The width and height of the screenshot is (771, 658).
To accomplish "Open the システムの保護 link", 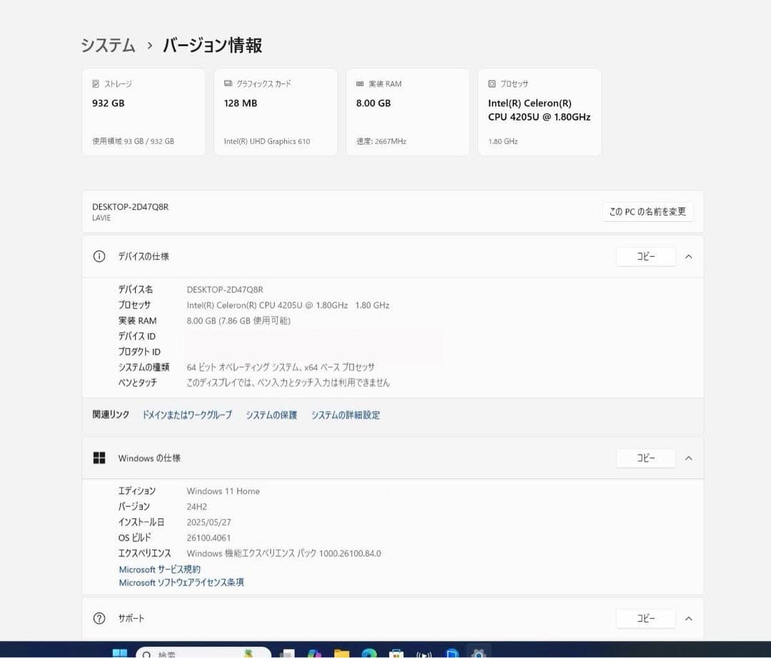I will click(x=271, y=415).
